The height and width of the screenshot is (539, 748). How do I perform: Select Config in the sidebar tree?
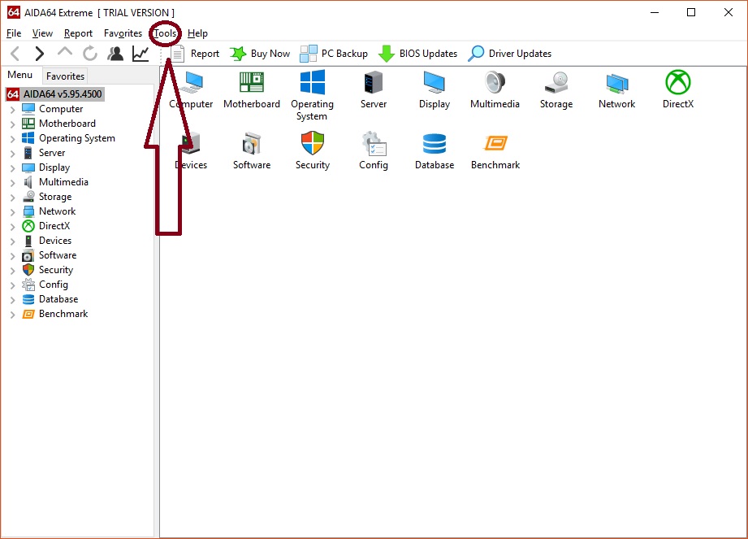pyautogui.click(x=54, y=285)
